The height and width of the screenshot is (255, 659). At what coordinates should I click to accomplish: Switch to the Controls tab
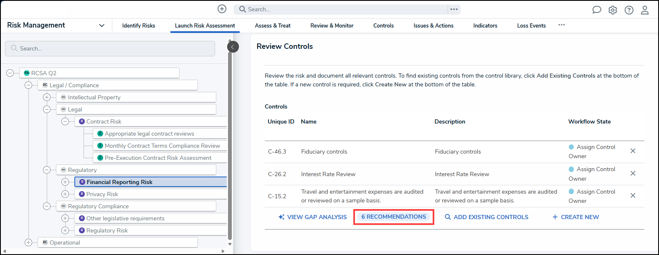pos(383,25)
